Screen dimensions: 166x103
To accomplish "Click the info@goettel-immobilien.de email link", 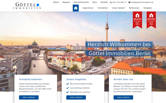I will (x=142, y=2).
